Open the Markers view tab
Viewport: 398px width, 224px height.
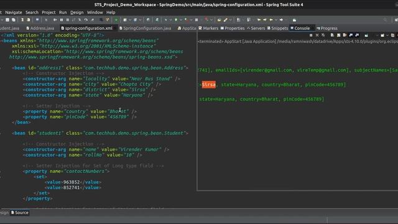pyautogui.click(x=208, y=28)
